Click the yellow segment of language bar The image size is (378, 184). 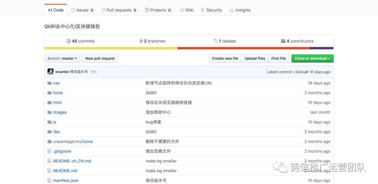pos(111,48)
